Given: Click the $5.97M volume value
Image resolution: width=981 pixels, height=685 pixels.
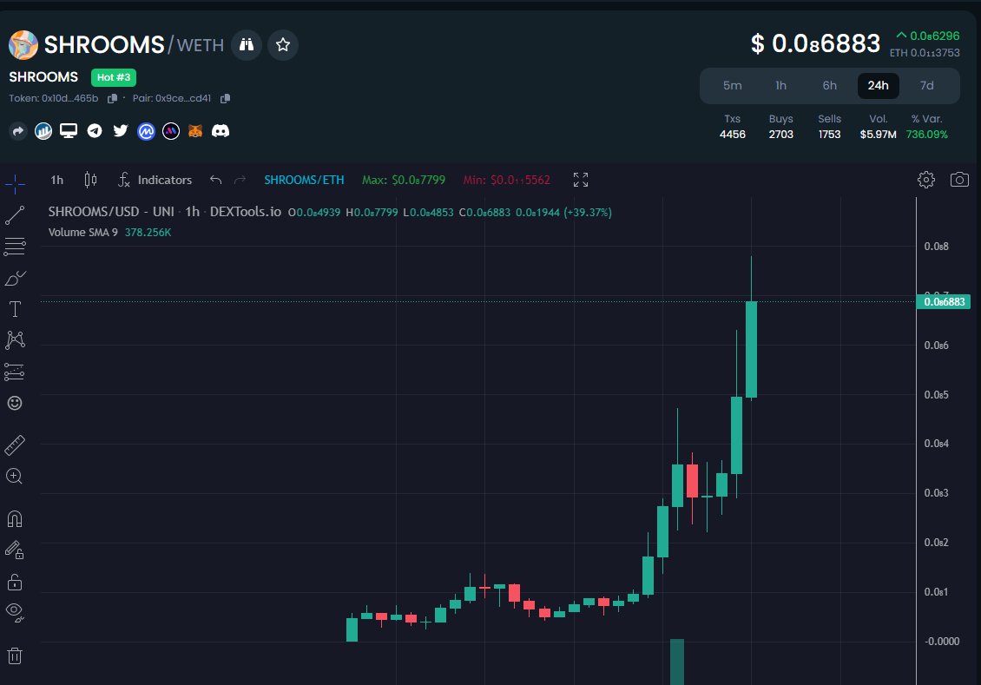Looking at the screenshot, I should pyautogui.click(x=878, y=135).
